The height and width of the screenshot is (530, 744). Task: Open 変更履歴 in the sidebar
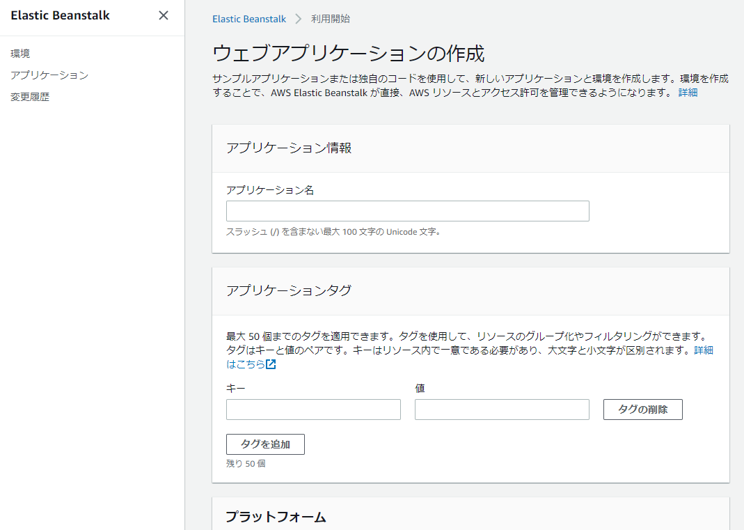pyautogui.click(x=30, y=97)
